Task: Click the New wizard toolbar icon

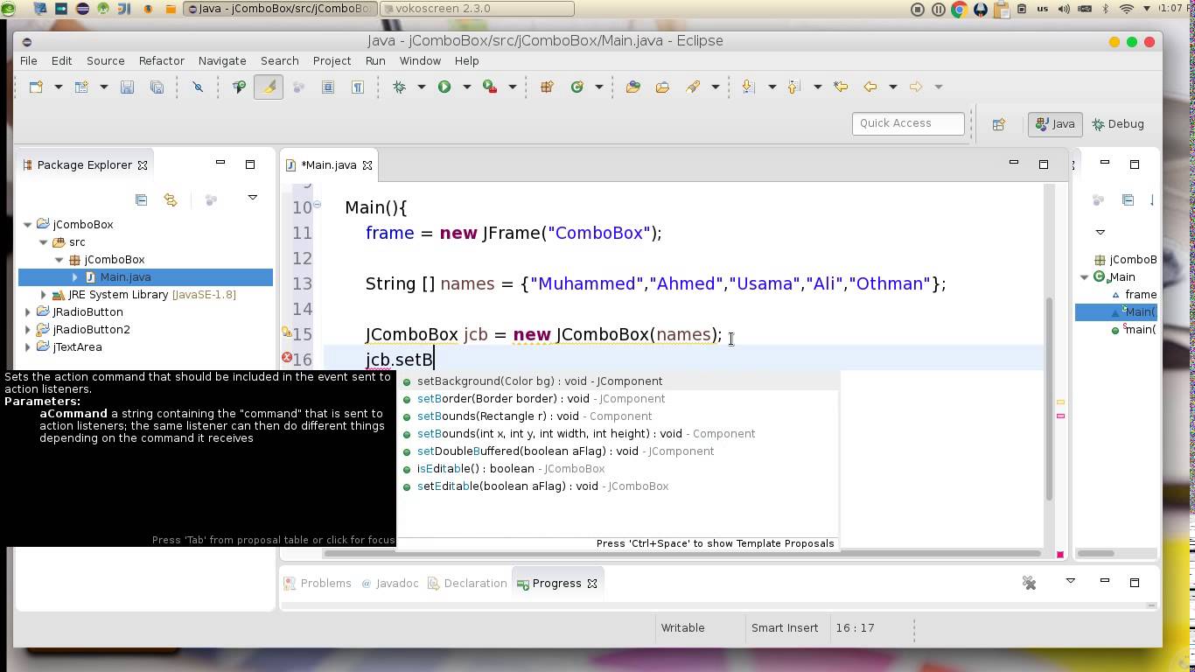Action: point(36,87)
